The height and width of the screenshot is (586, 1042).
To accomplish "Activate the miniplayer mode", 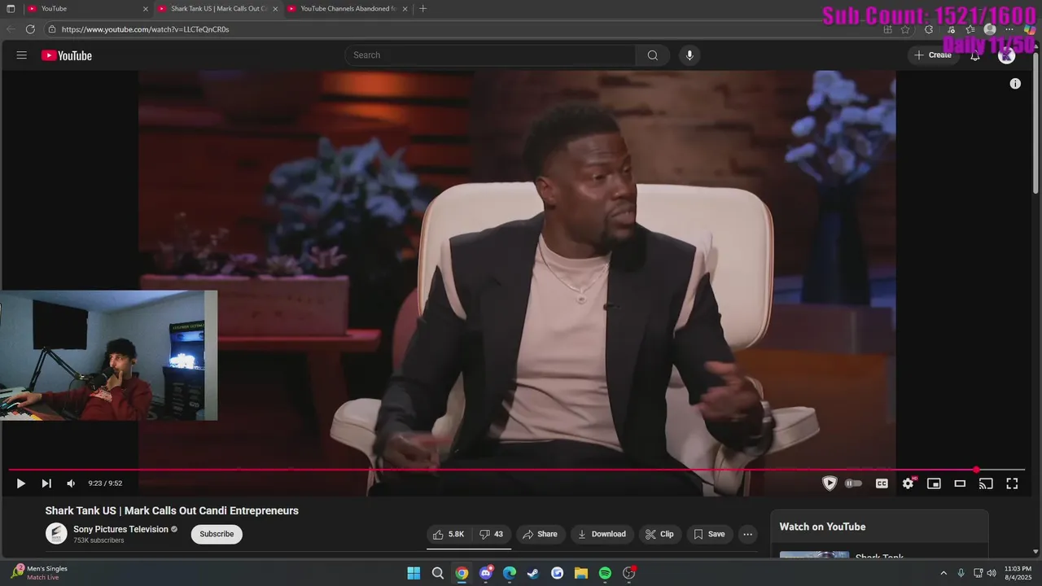I will [x=935, y=483].
